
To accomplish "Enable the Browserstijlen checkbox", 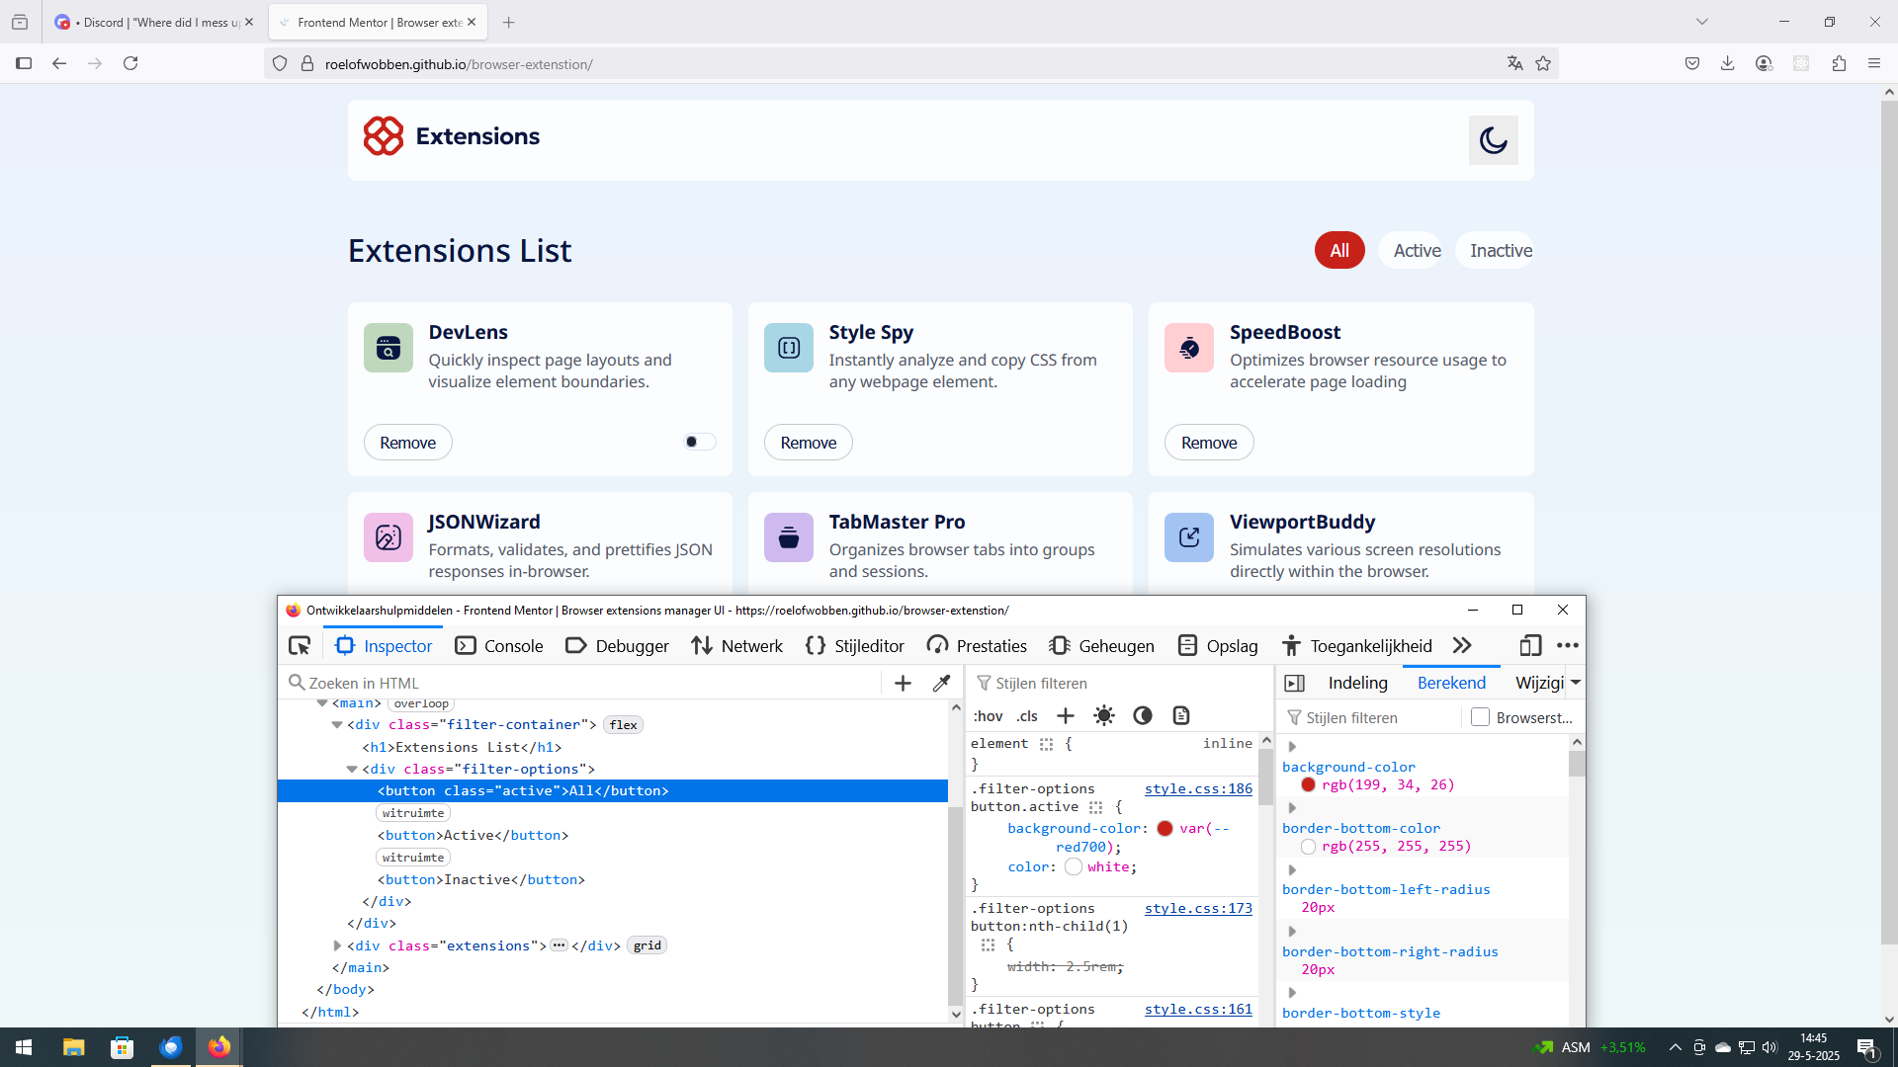I will pos(1480,717).
